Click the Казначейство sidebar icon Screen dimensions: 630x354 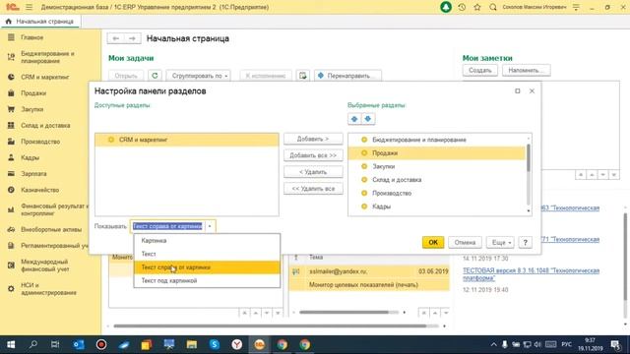click(11, 190)
